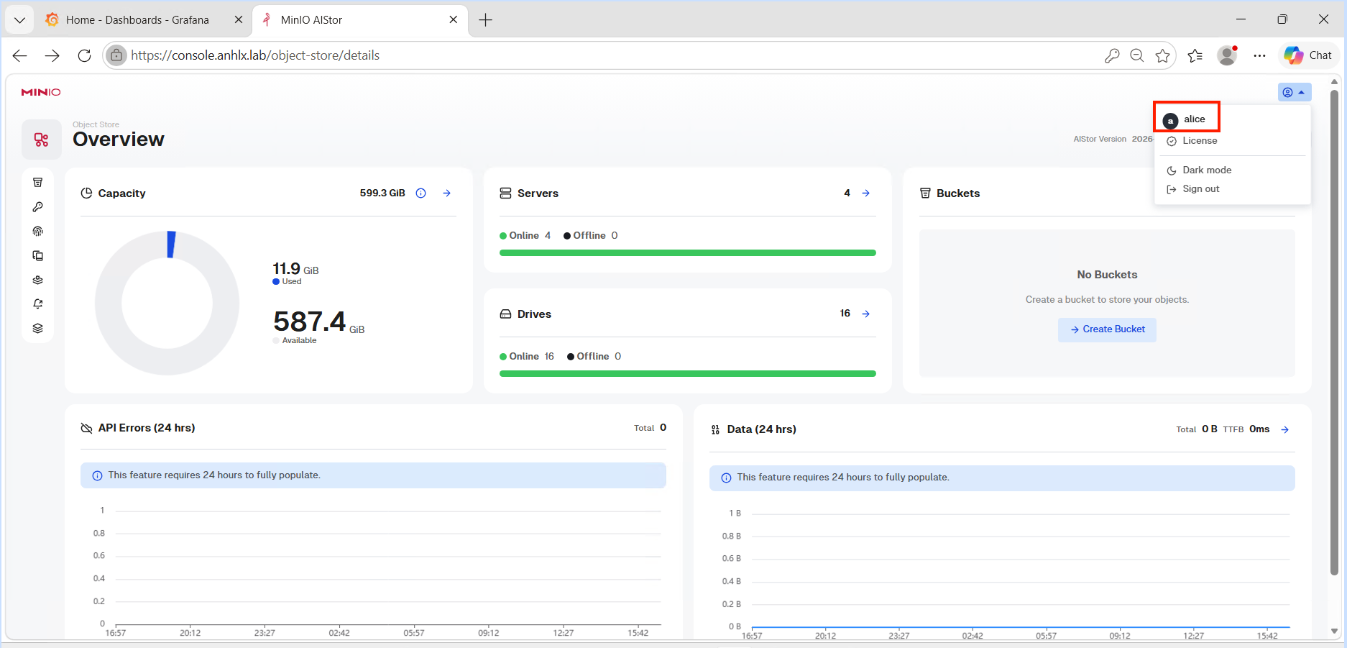1347x648 pixels.
Task: Click the 599.3 GiB total capacity value
Action: pyautogui.click(x=382, y=193)
